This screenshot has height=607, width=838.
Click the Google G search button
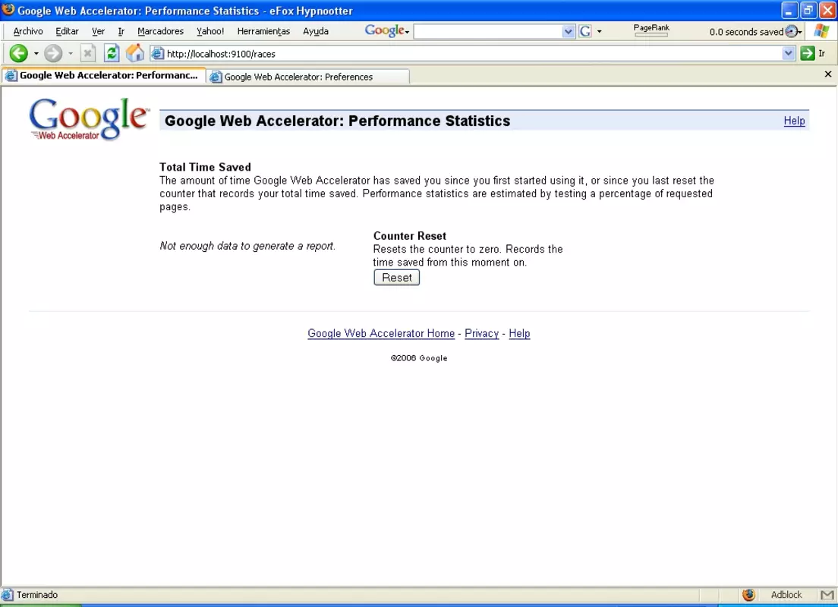(x=585, y=32)
